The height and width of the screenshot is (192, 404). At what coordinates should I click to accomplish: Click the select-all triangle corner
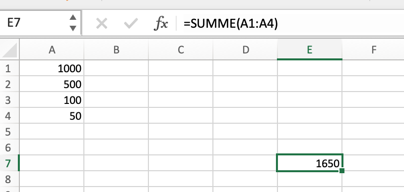tap(9, 50)
